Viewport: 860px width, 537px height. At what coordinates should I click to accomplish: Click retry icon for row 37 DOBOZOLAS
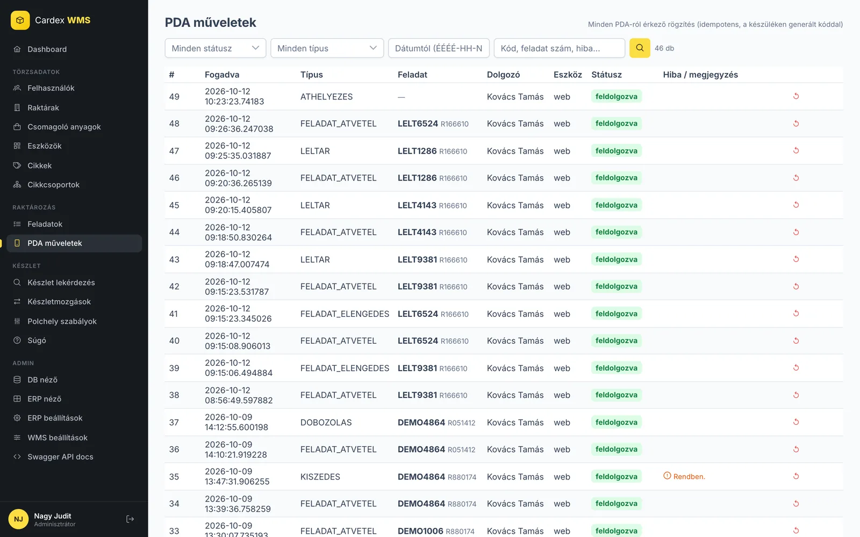pos(796,422)
